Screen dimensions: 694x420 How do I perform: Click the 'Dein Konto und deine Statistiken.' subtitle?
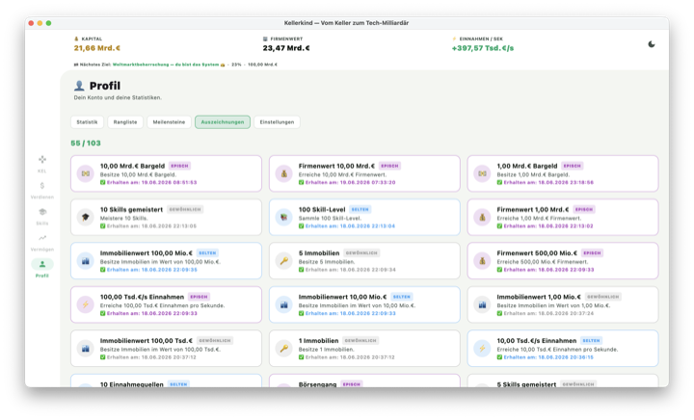click(x=118, y=97)
